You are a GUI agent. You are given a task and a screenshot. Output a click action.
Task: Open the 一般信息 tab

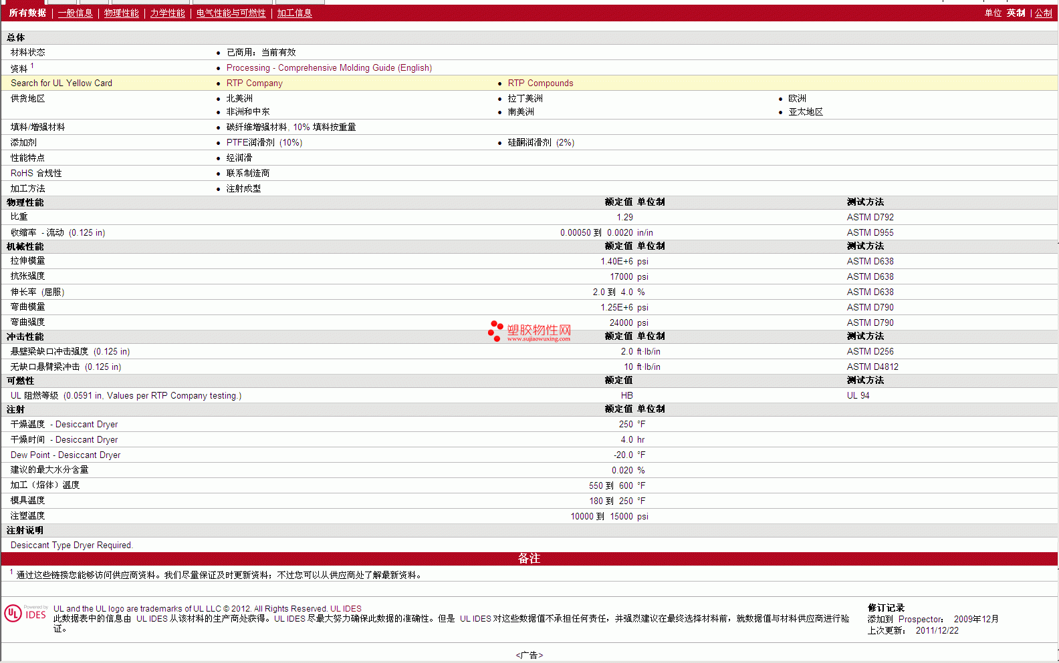tap(75, 13)
